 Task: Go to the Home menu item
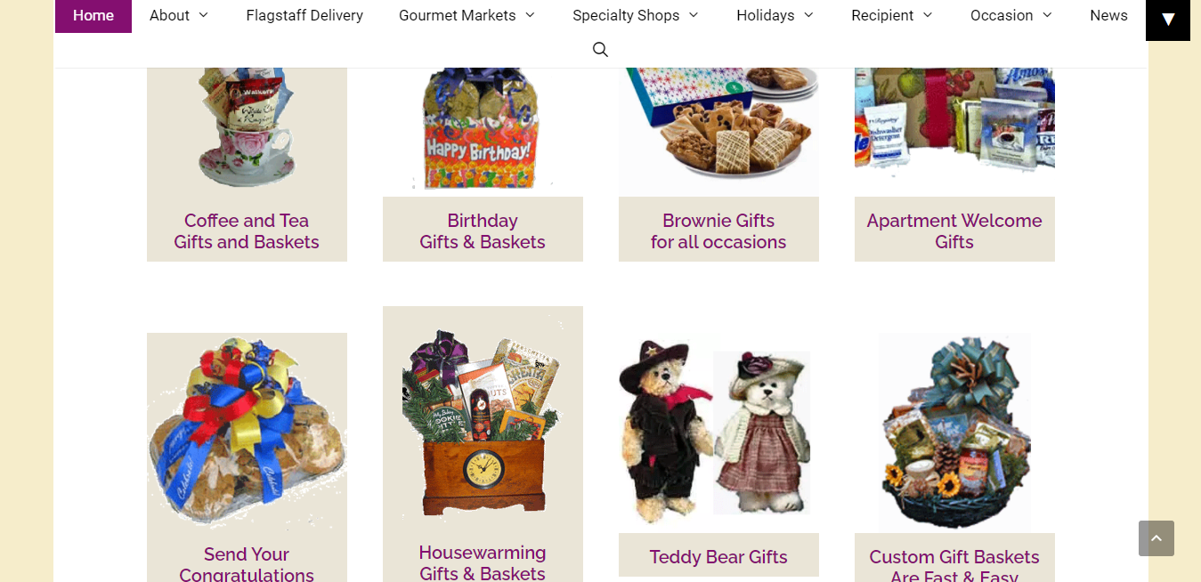[x=93, y=15]
